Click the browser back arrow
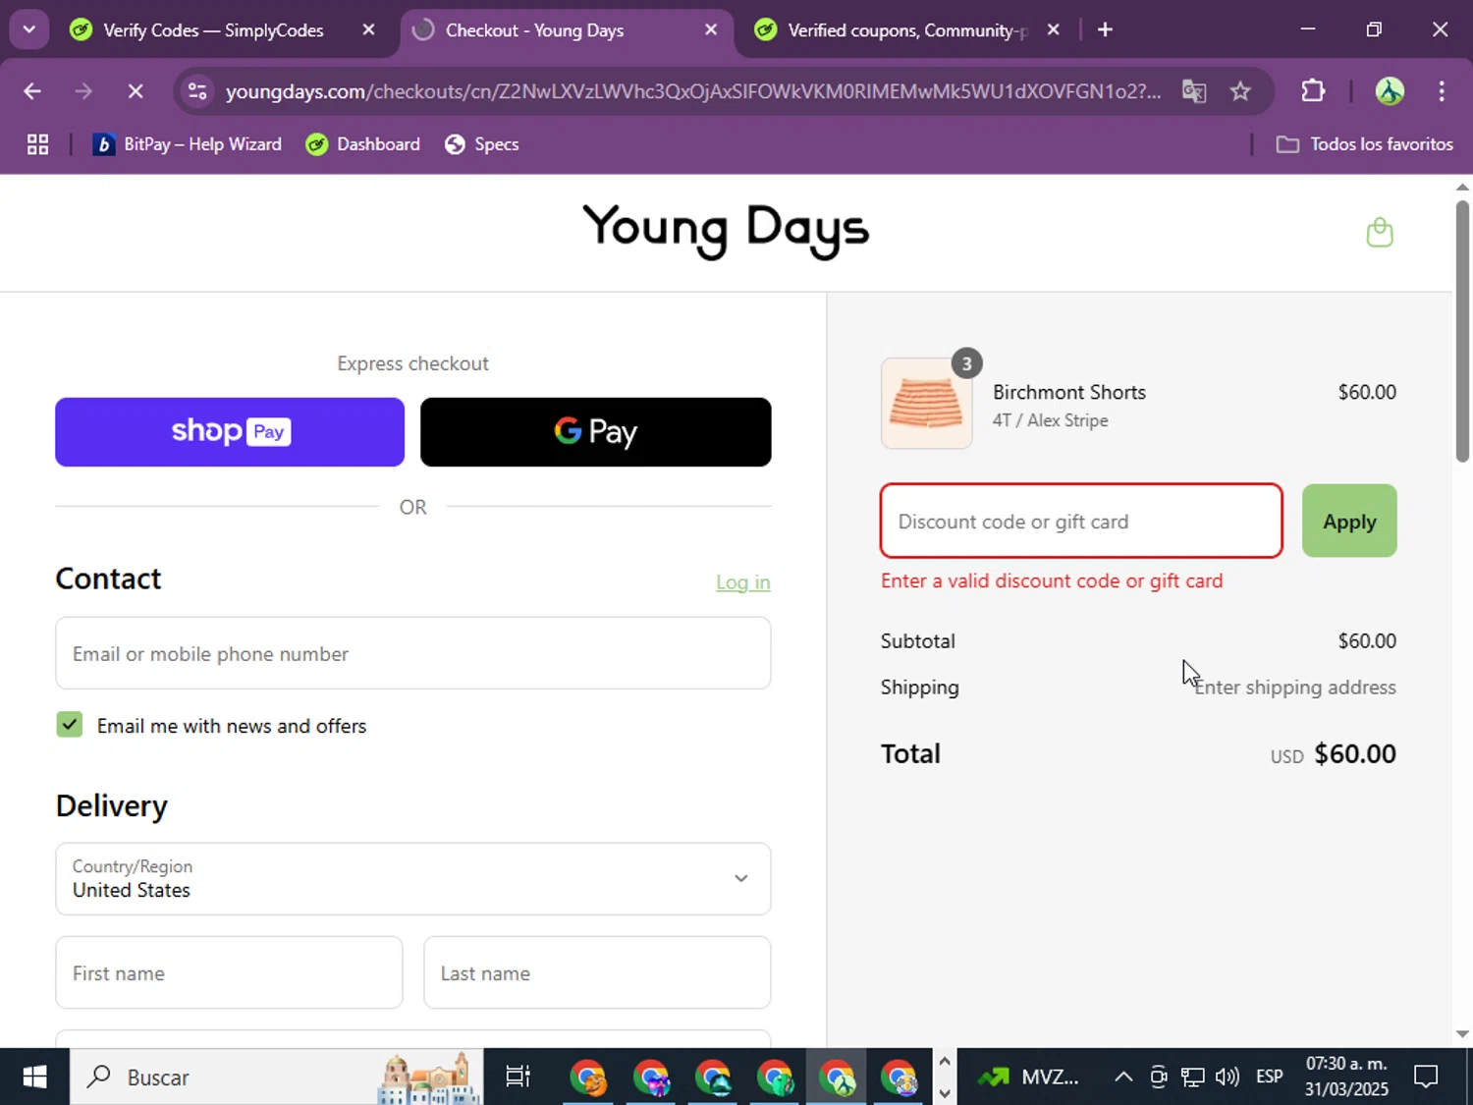The height and width of the screenshot is (1105, 1473). 32,91
